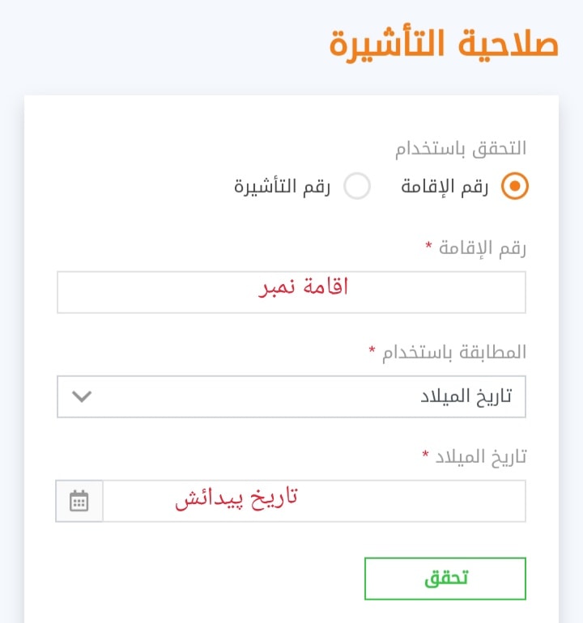Click the تاريخ الميلاد label above the date field
The height and width of the screenshot is (623, 583).
click(x=481, y=457)
